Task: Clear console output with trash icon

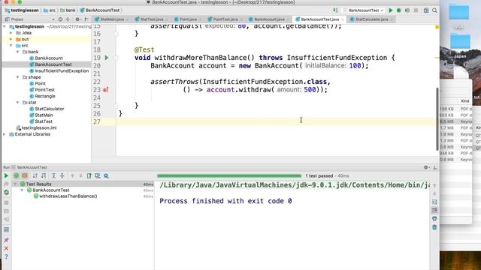Action: (434, 227)
